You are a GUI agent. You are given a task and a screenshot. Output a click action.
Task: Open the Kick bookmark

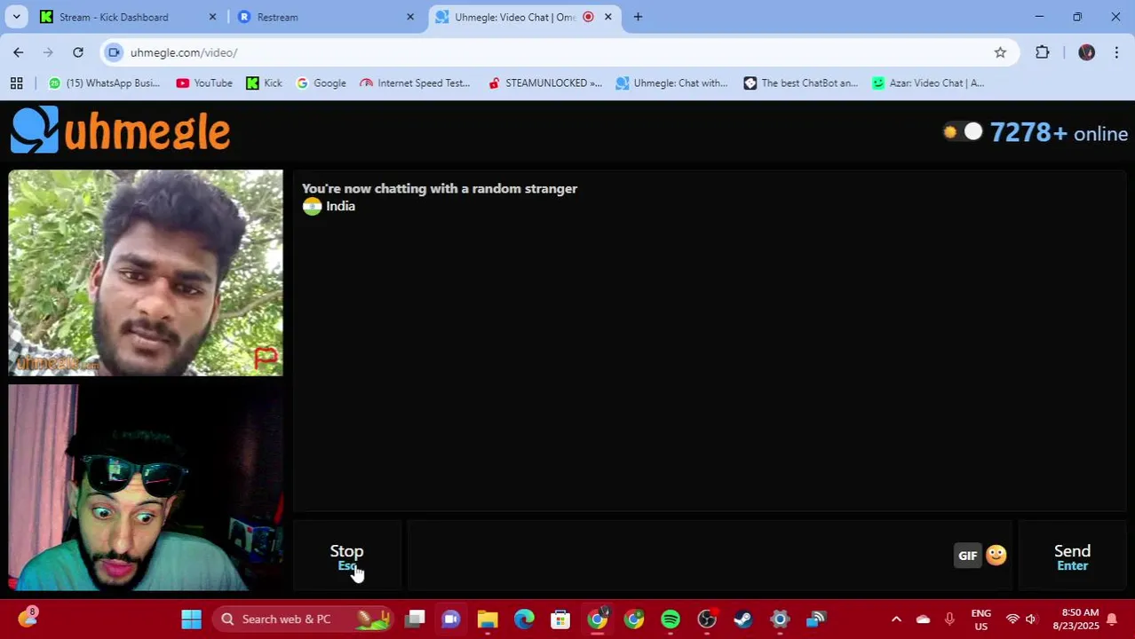[264, 83]
